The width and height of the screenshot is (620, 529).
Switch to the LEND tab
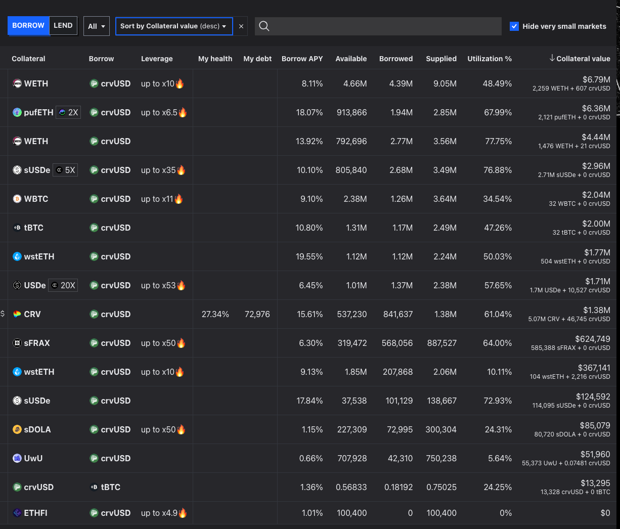pos(63,26)
